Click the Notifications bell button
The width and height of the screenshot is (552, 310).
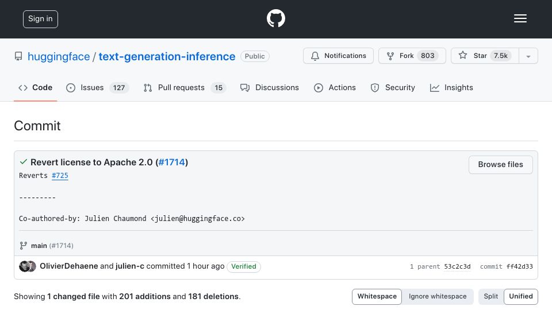(x=338, y=56)
